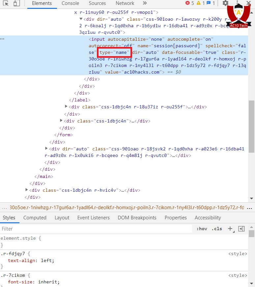Open the DOM Breakpoints pane tab
Screen dimensions: 255x287
point(137,218)
